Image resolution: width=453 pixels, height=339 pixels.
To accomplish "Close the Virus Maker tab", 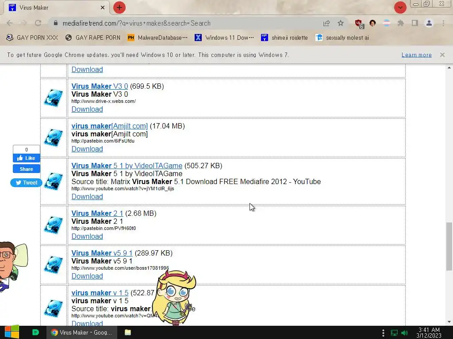I will click(103, 8).
